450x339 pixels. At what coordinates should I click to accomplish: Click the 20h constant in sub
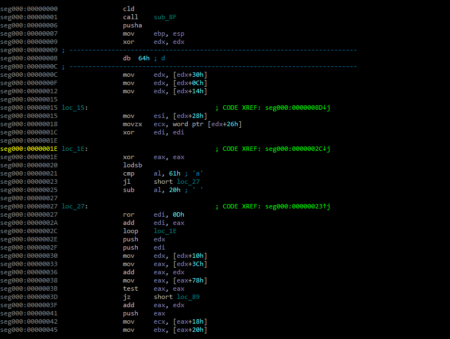(x=175, y=190)
